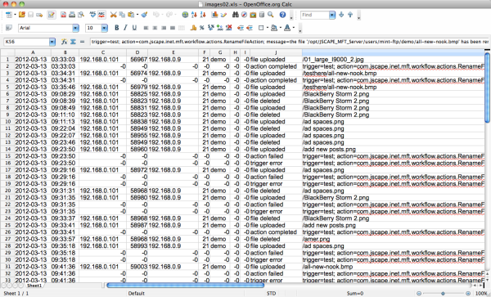Screen dimensions: 491x297
Task: Open Find & Replace binoculars icon
Action: point(236,15)
